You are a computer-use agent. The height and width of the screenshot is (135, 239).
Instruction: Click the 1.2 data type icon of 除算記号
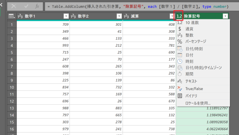(x=179, y=16)
